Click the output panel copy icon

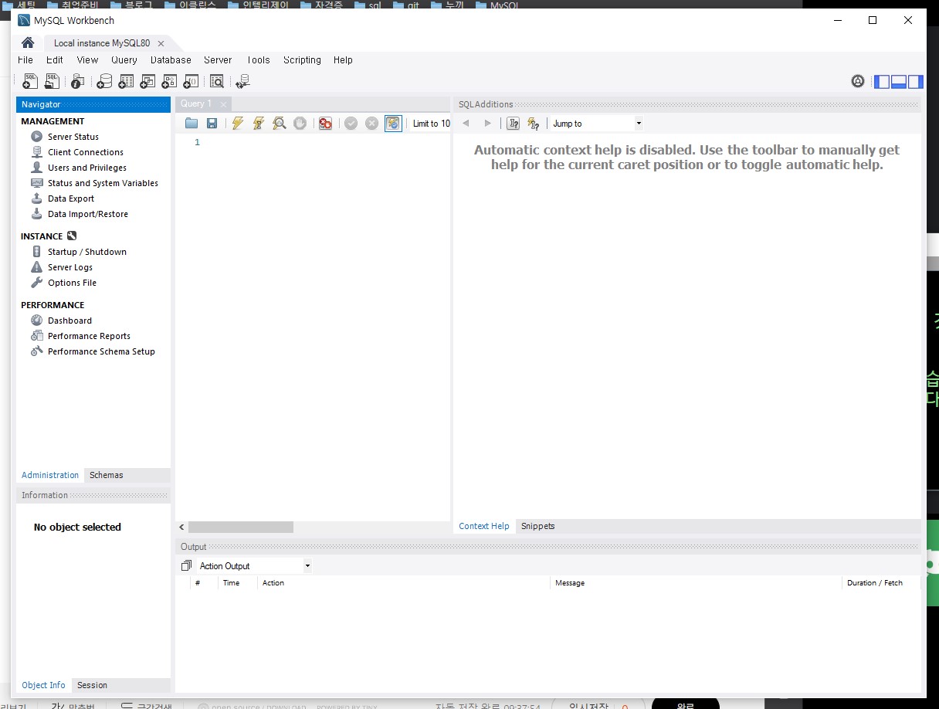pyautogui.click(x=186, y=566)
